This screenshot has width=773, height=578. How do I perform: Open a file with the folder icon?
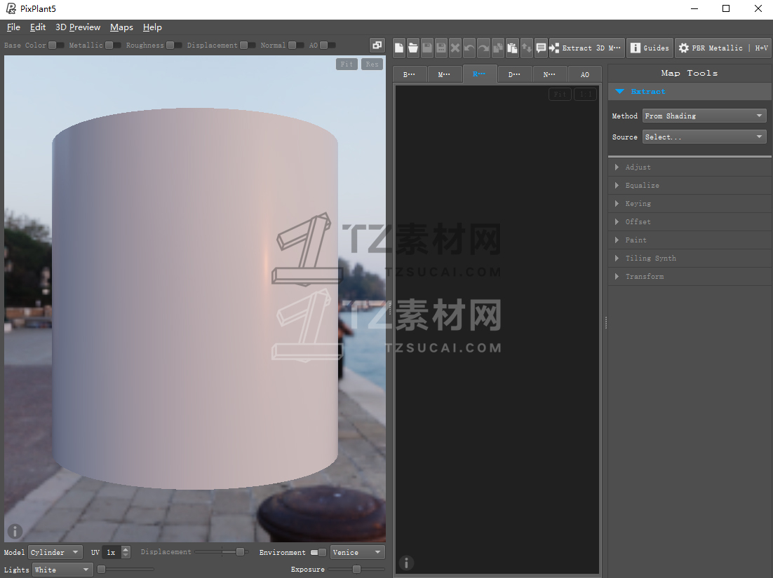[x=413, y=48]
